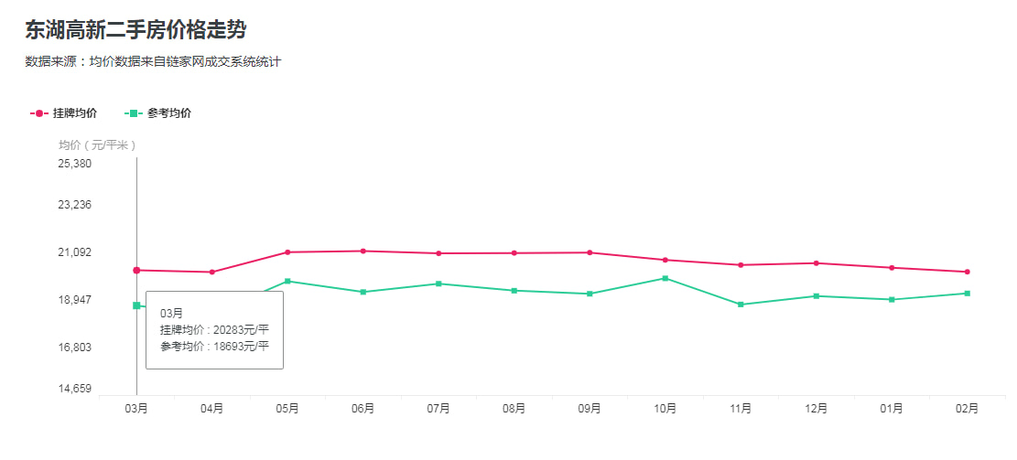The image size is (1017, 460).
Task: Click the 08月 x-axis label
Action: [x=514, y=409]
